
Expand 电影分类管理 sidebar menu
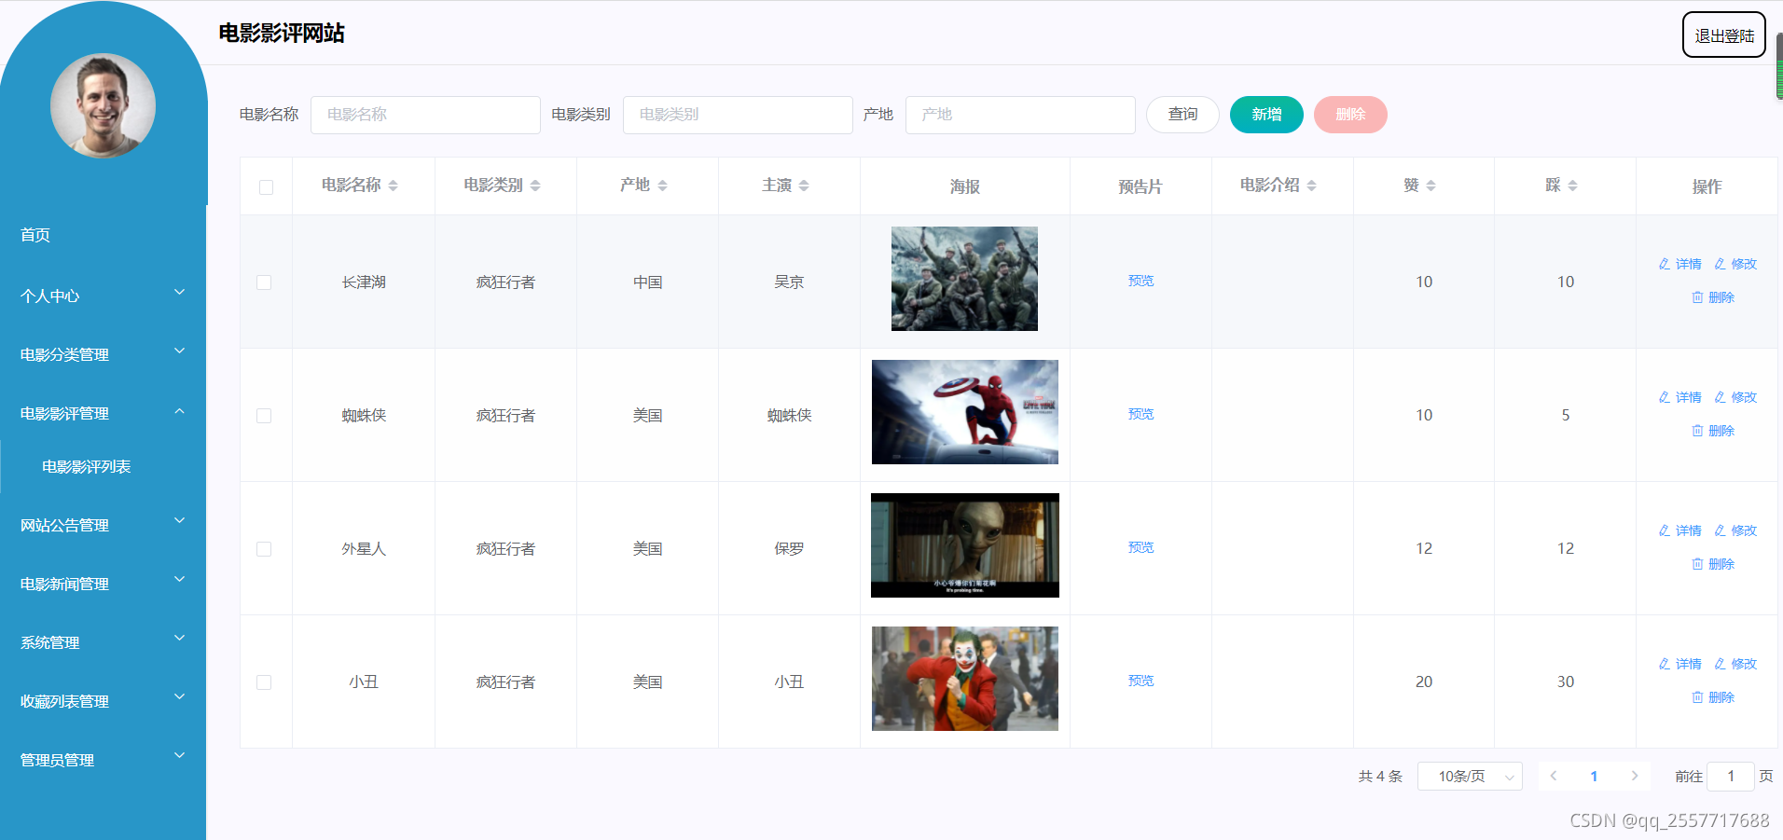103,354
